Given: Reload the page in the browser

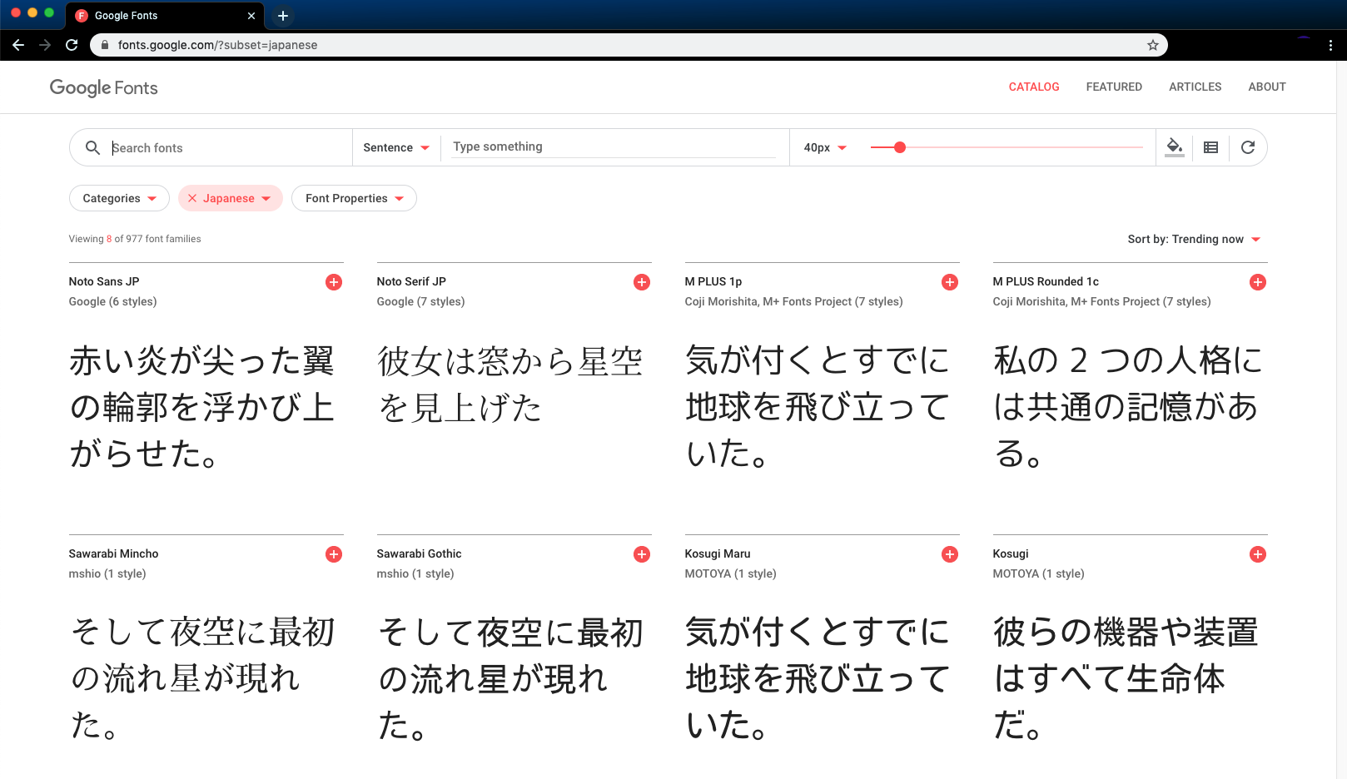Looking at the screenshot, I should click(x=72, y=45).
